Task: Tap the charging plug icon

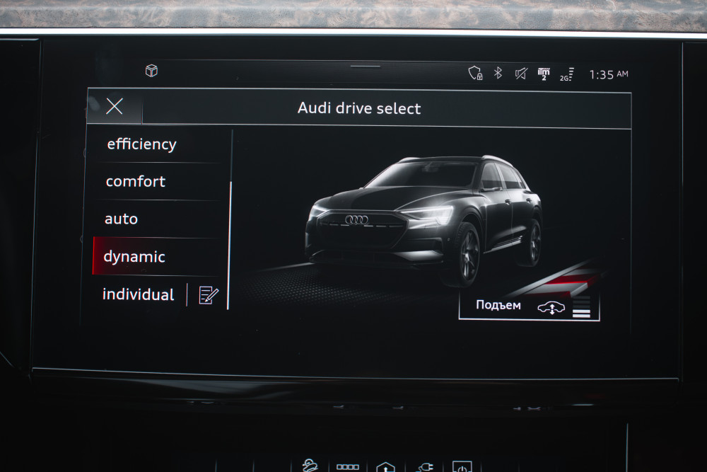Action: [x=425, y=468]
